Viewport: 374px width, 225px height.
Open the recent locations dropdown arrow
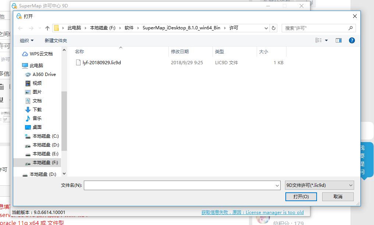[40, 28]
